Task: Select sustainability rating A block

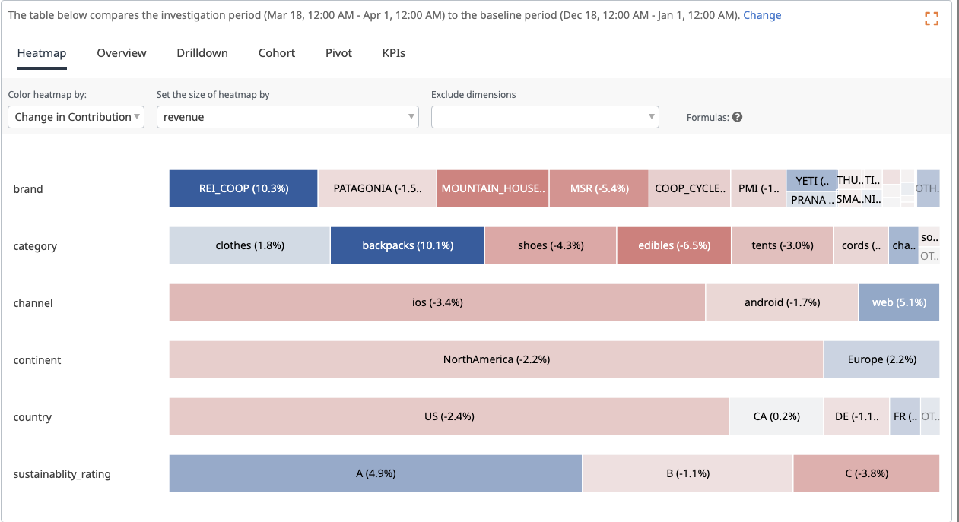Action: pos(375,473)
